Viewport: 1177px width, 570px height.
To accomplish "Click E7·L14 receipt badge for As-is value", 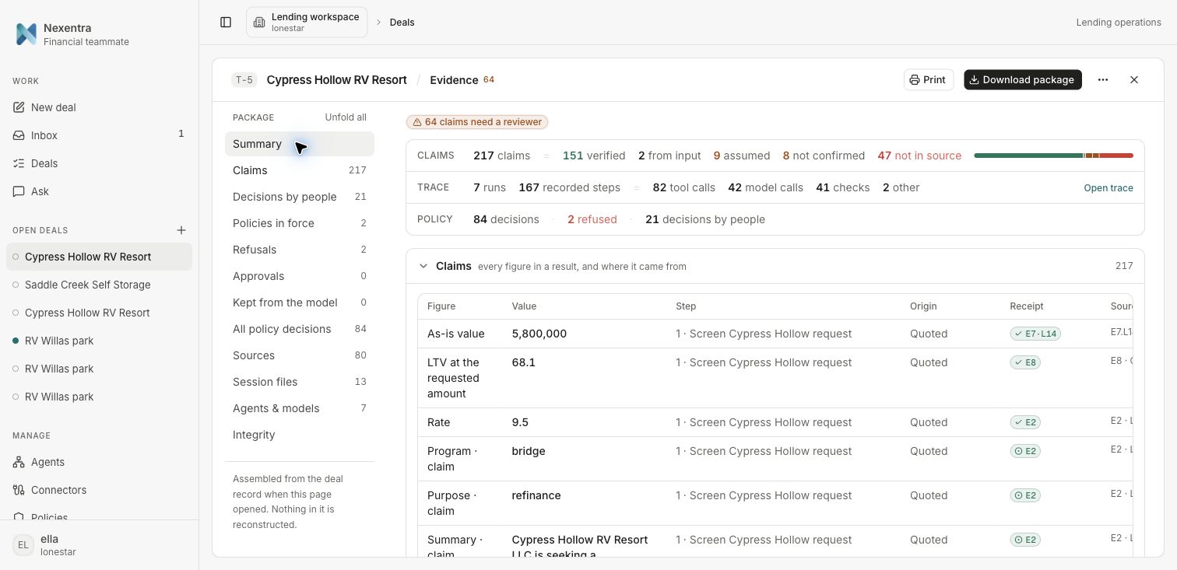I will (1035, 334).
